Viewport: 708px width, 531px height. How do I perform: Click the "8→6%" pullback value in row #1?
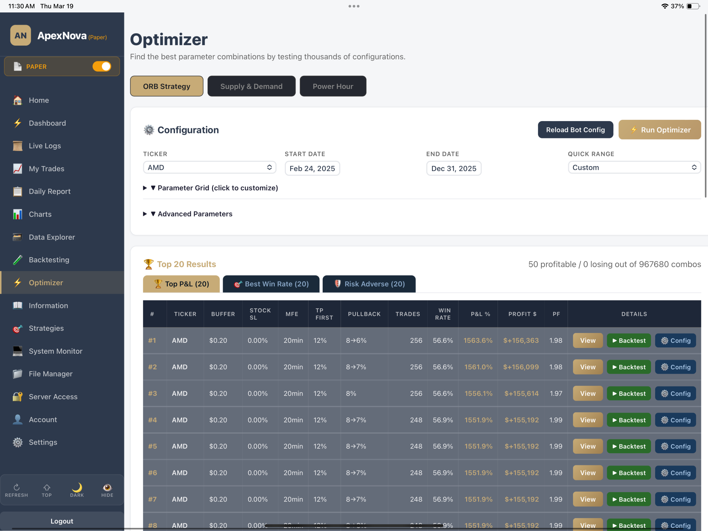pos(356,340)
